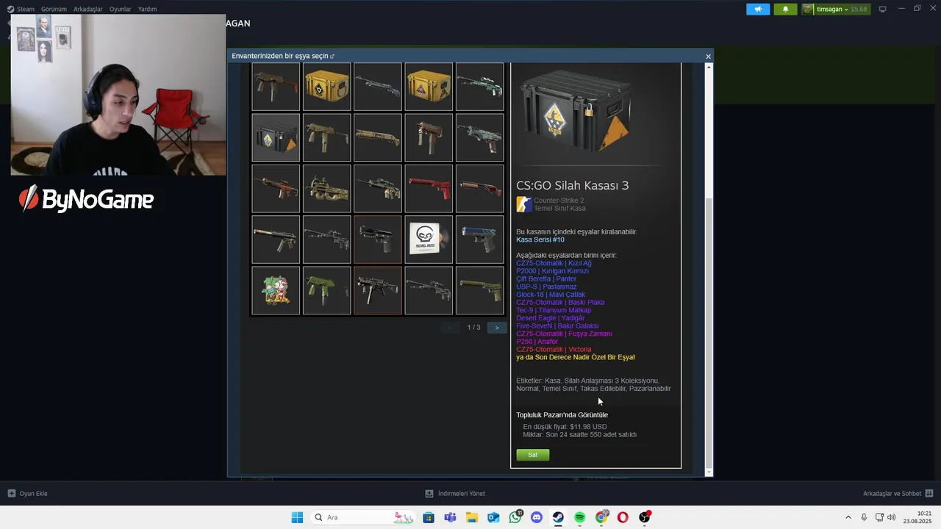Open Opera browser from taskbar
The height and width of the screenshot is (529, 941).
[623, 517]
